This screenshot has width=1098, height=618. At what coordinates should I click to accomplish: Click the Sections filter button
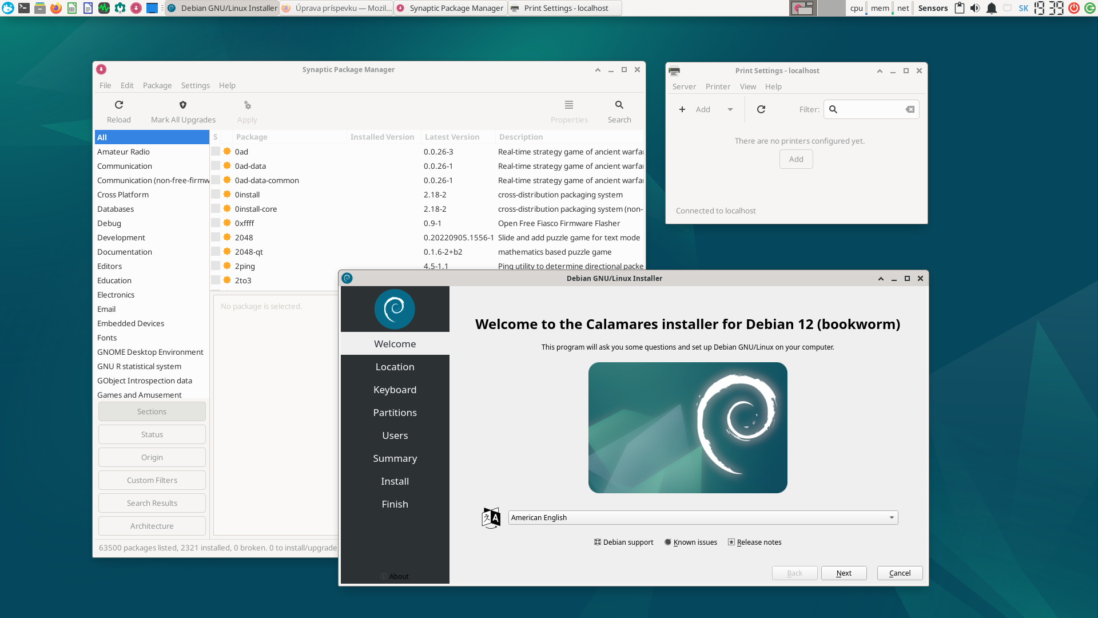(152, 411)
